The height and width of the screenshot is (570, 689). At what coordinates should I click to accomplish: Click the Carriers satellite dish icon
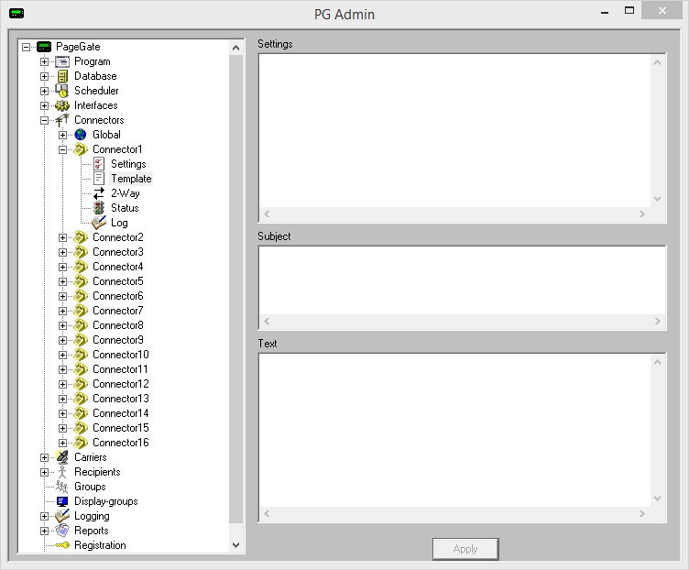[62, 457]
